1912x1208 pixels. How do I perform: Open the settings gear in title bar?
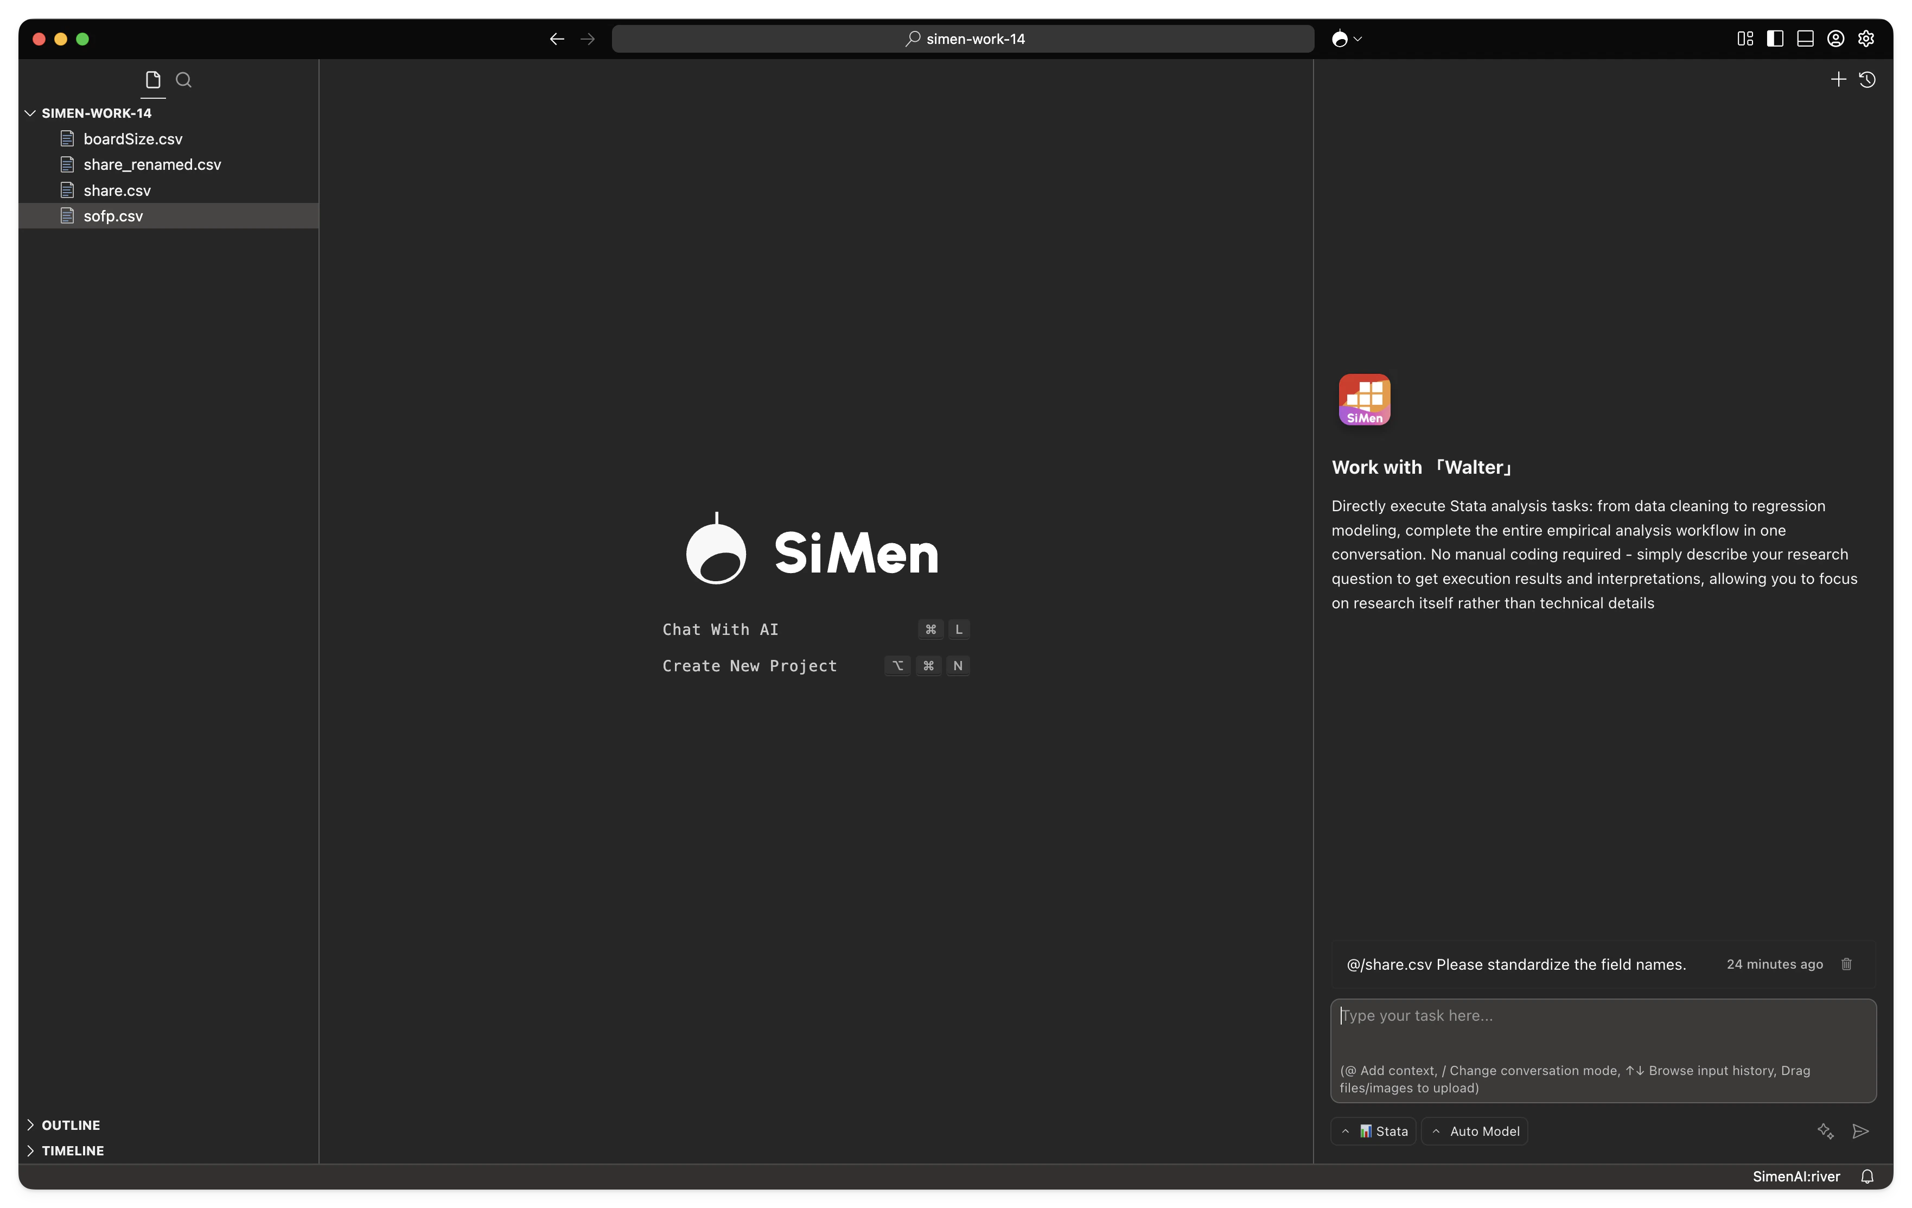1866,39
